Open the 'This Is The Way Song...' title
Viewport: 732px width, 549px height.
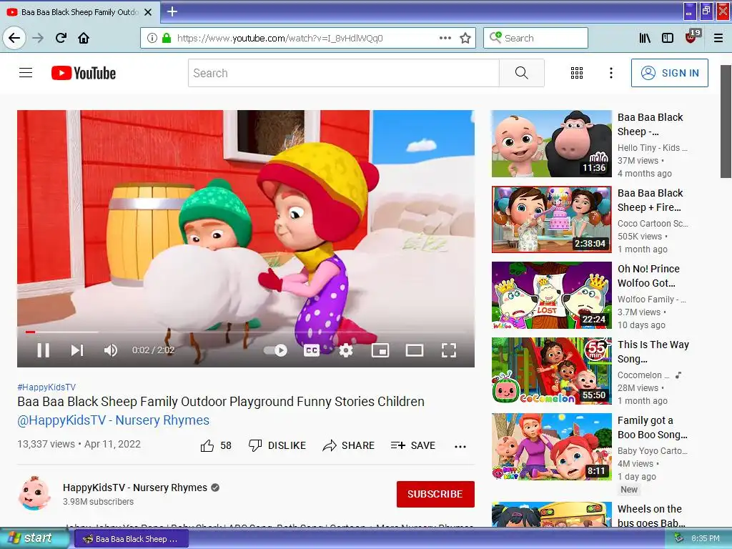tap(653, 352)
